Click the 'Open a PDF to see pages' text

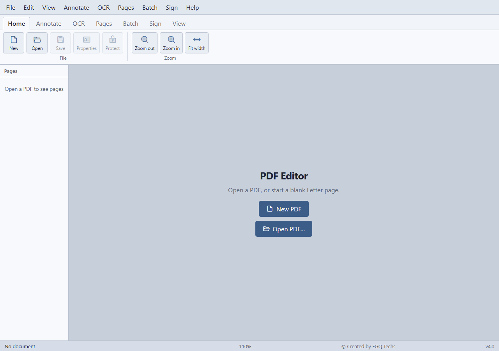34,89
